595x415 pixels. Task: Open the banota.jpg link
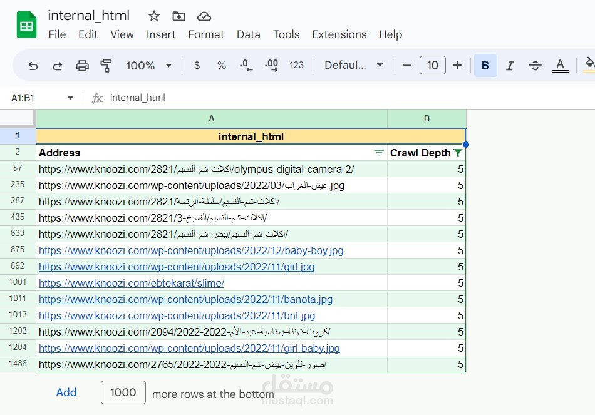point(185,299)
